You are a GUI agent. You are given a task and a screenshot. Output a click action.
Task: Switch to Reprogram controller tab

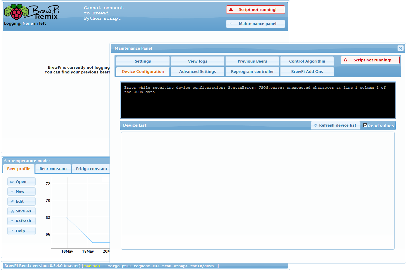click(252, 71)
